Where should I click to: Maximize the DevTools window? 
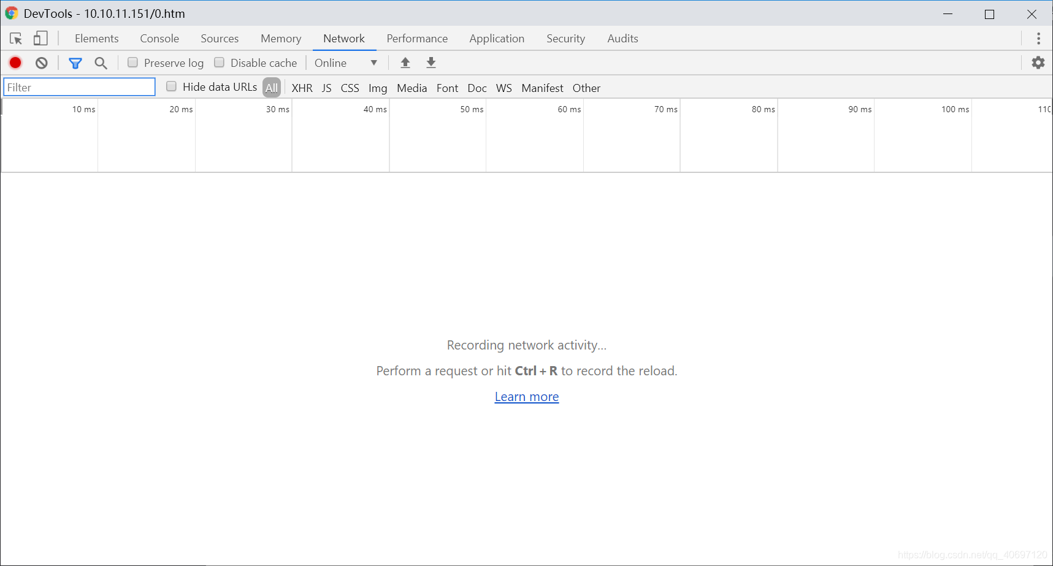click(x=989, y=13)
